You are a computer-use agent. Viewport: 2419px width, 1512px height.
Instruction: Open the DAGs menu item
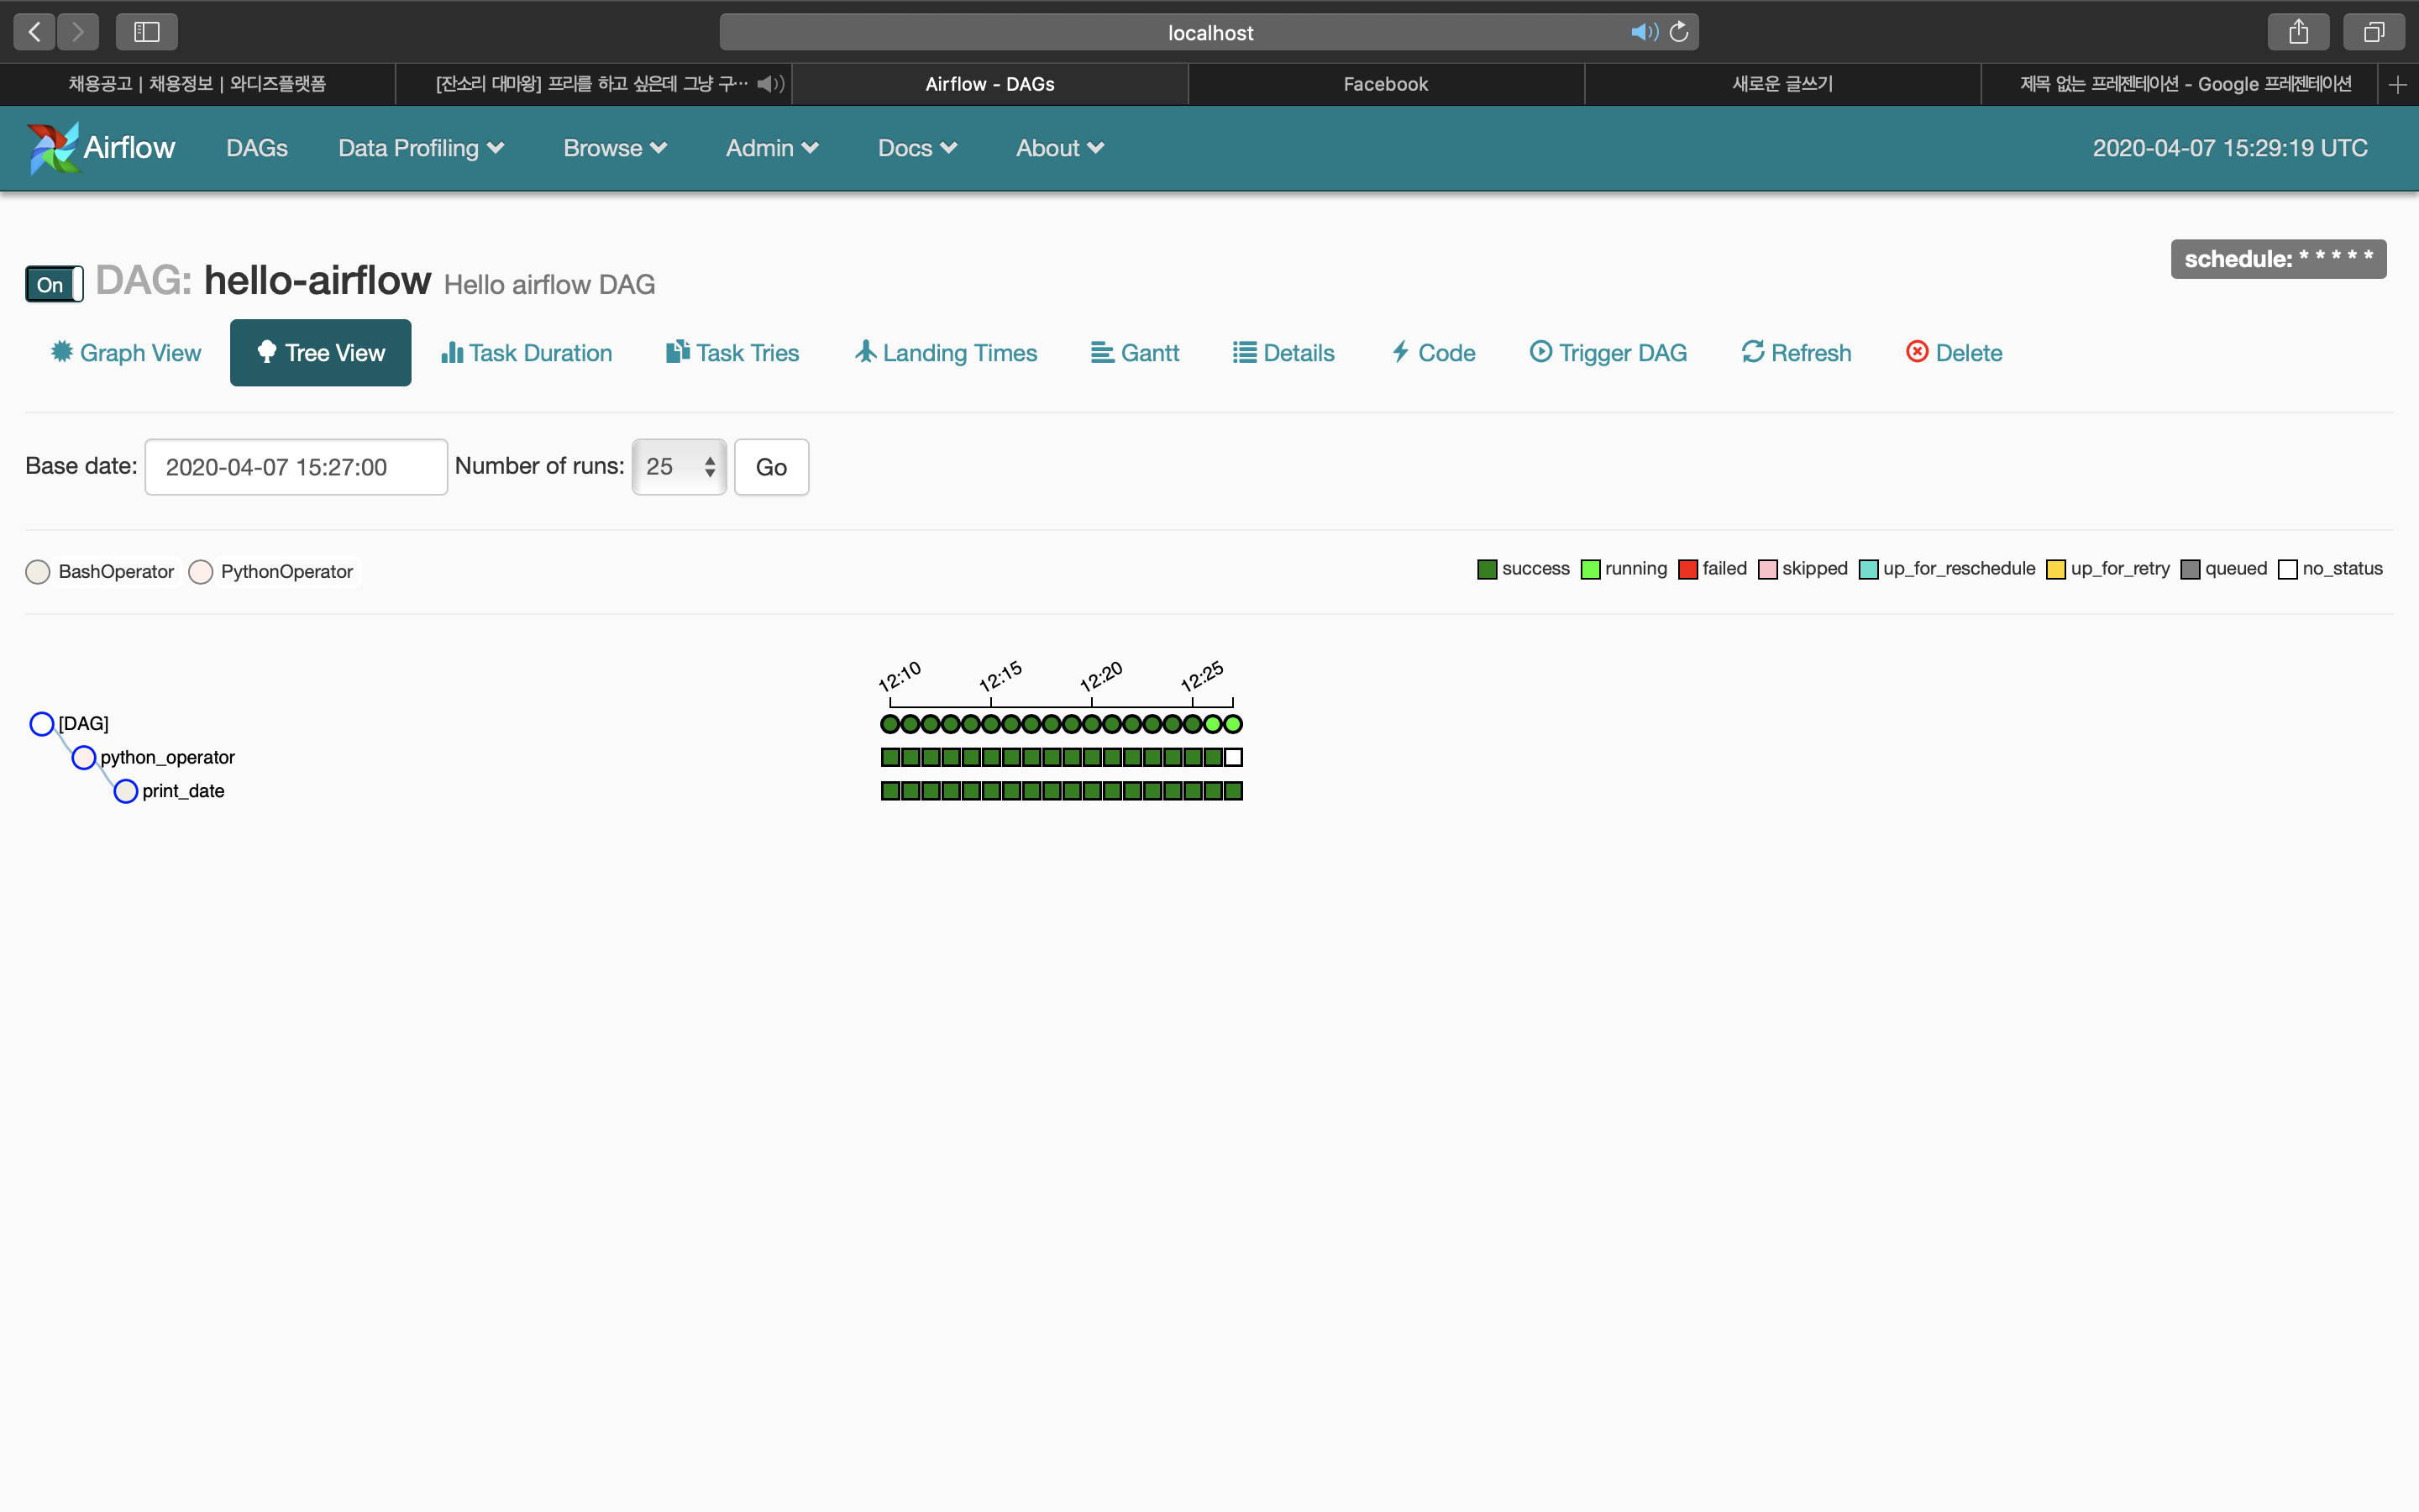pos(257,148)
